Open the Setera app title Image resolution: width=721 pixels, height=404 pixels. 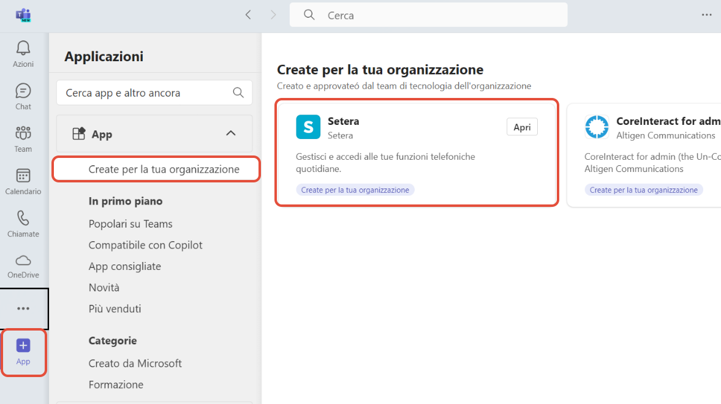point(344,121)
